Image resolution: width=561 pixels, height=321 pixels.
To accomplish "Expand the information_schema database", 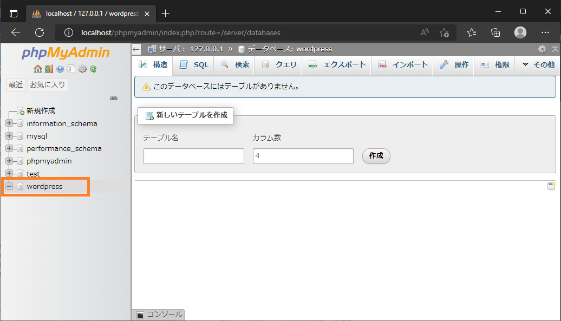I will pos(9,123).
